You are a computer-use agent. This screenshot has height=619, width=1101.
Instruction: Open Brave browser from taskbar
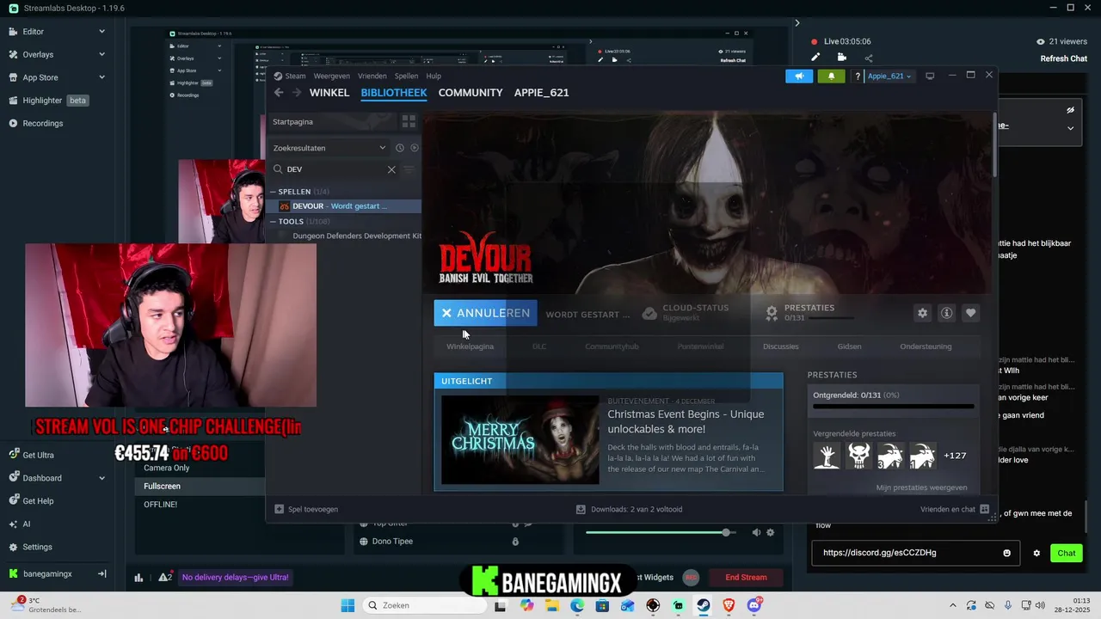729,605
